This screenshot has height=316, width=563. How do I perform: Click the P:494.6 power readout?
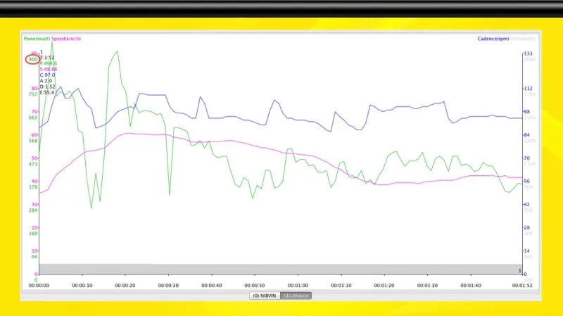(49, 63)
